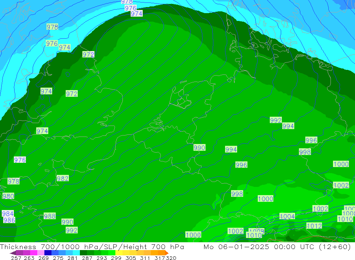Click the 1012 isobar label

314,226
